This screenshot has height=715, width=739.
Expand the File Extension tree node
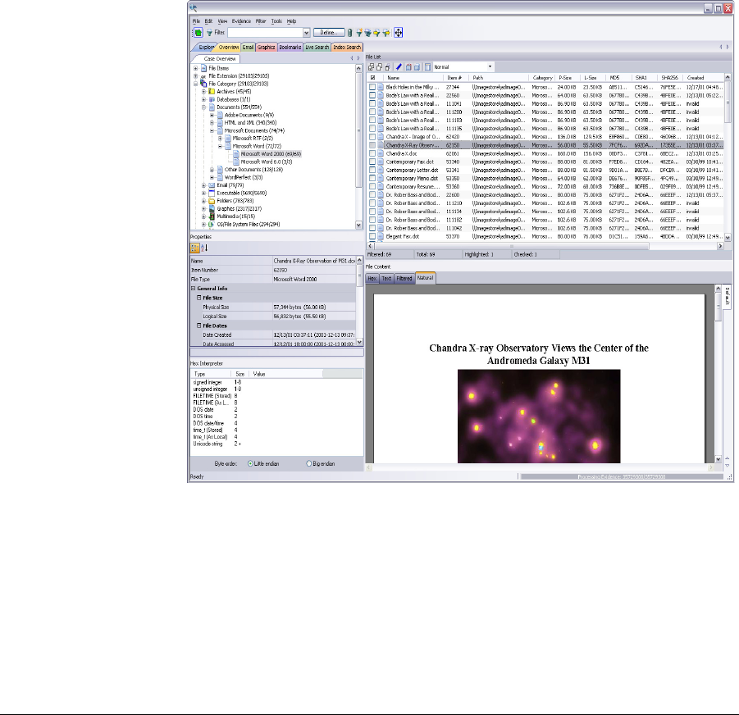coord(195,75)
